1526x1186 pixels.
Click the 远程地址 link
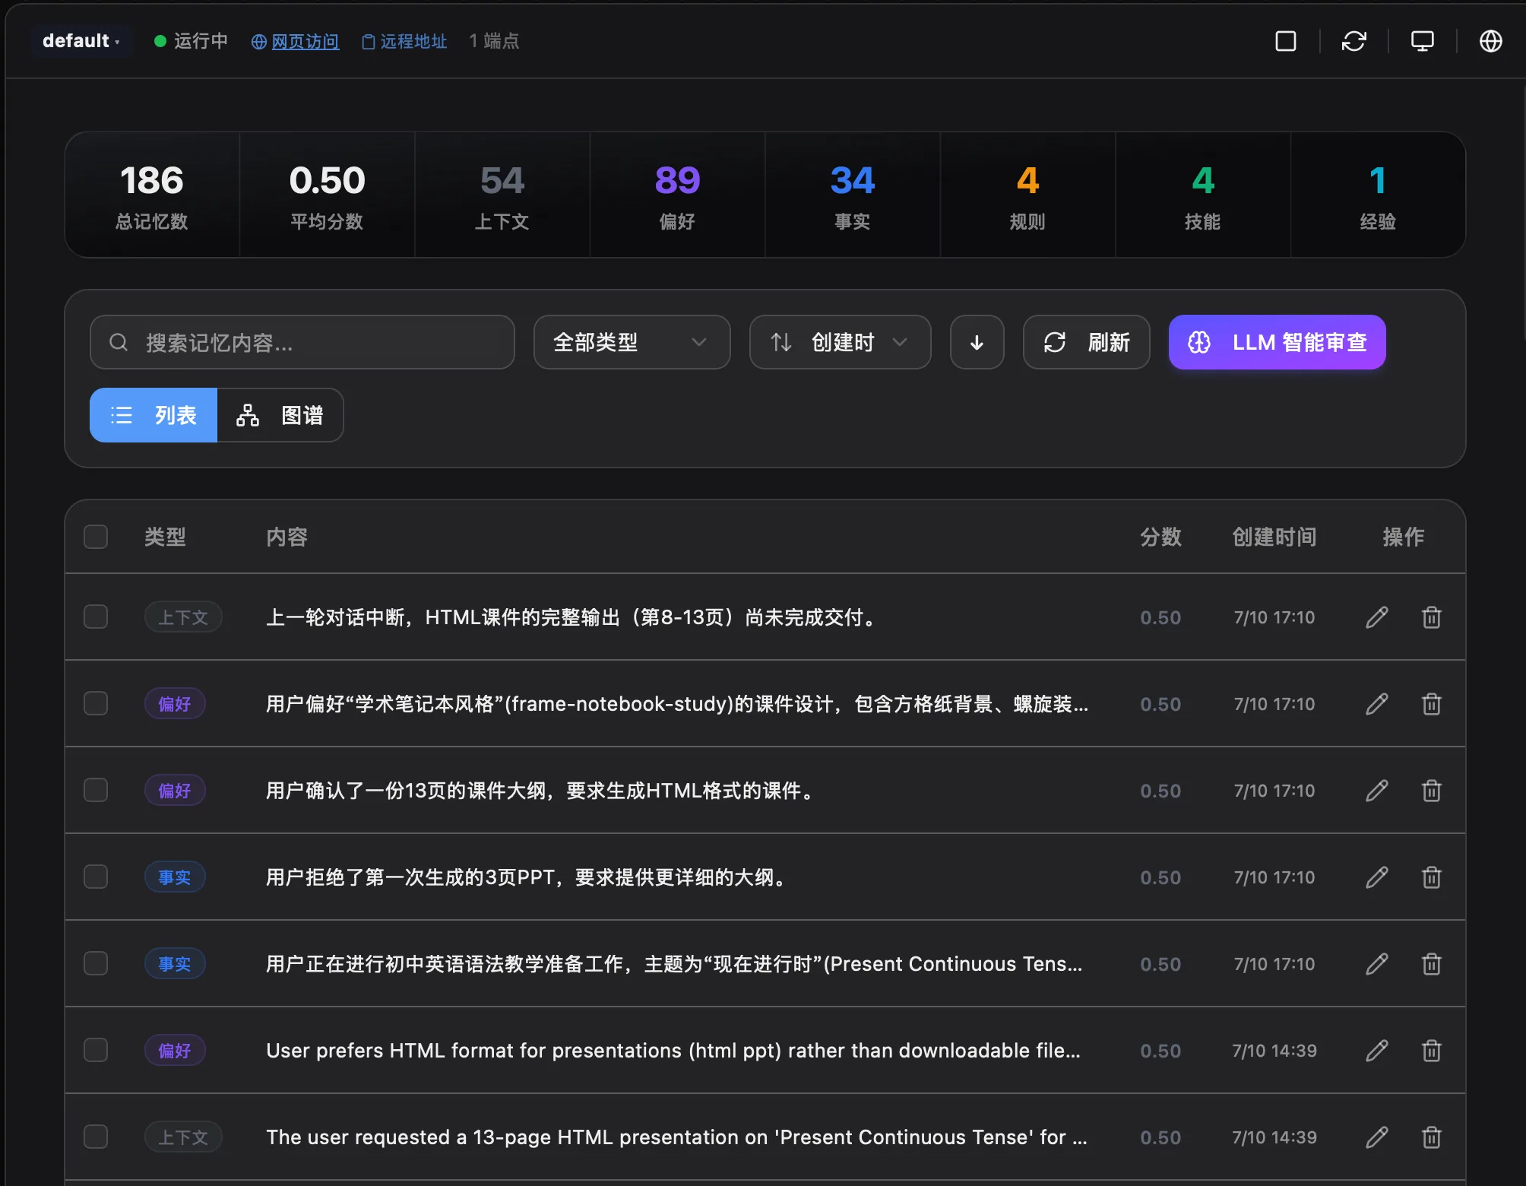[x=404, y=41]
